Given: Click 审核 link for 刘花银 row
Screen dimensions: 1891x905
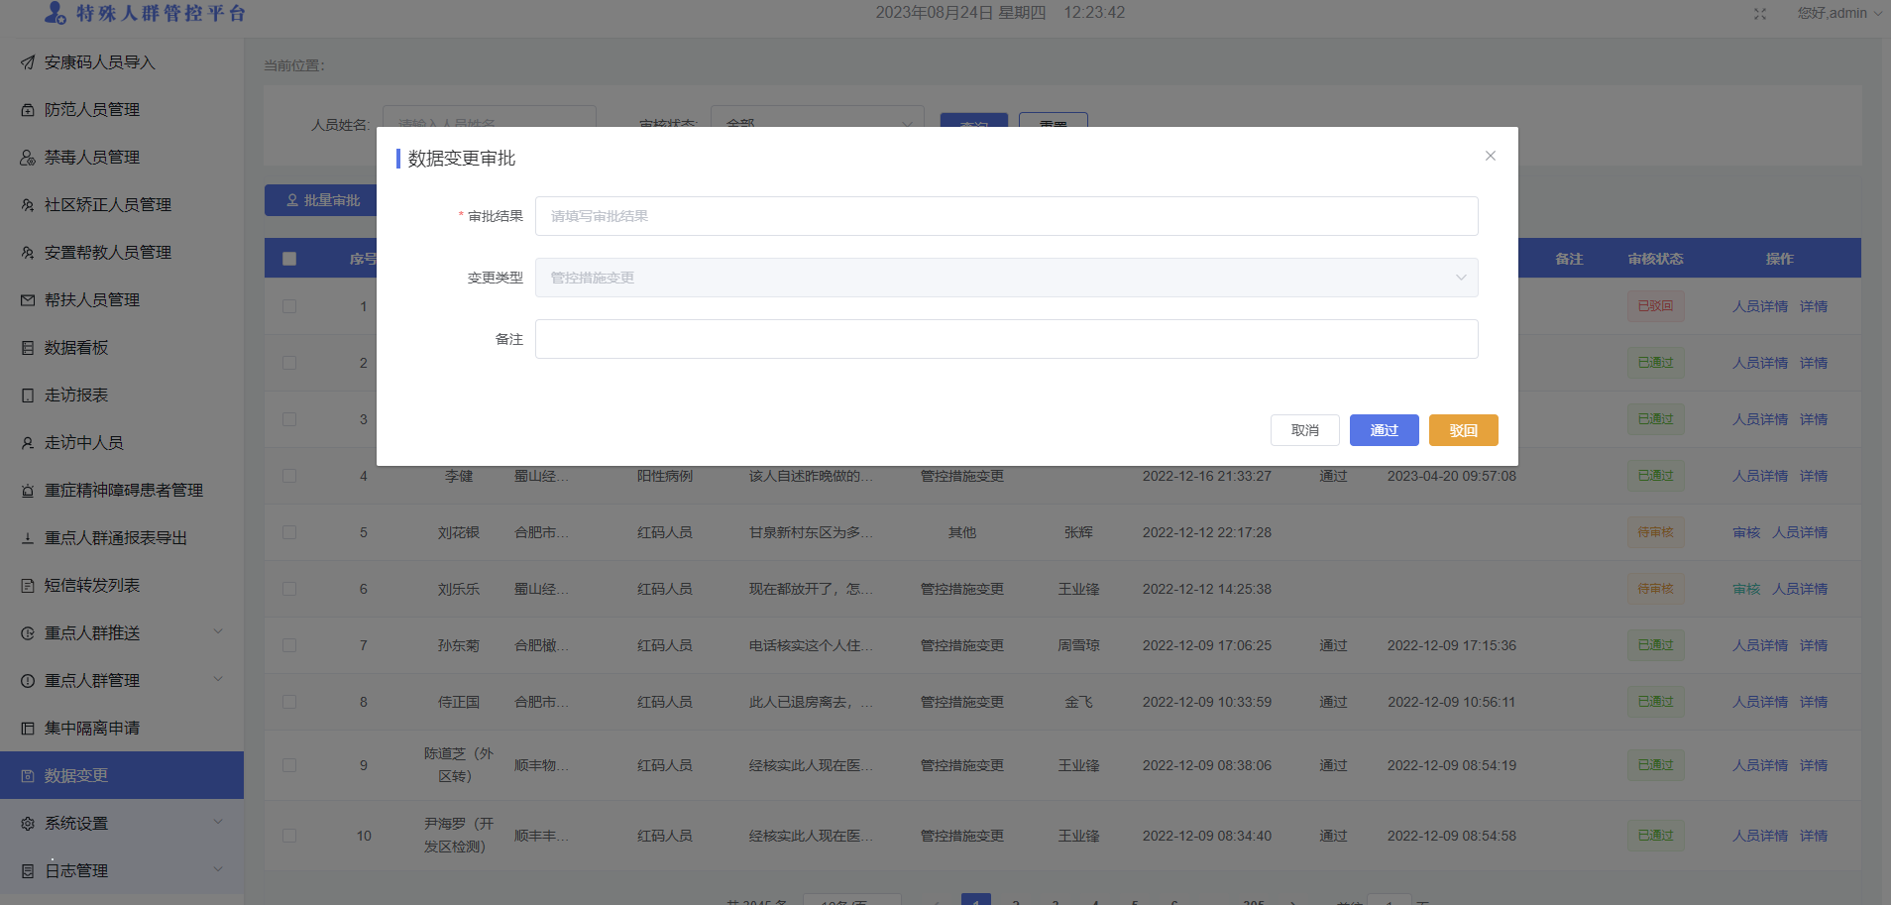Looking at the screenshot, I should (x=1746, y=532).
